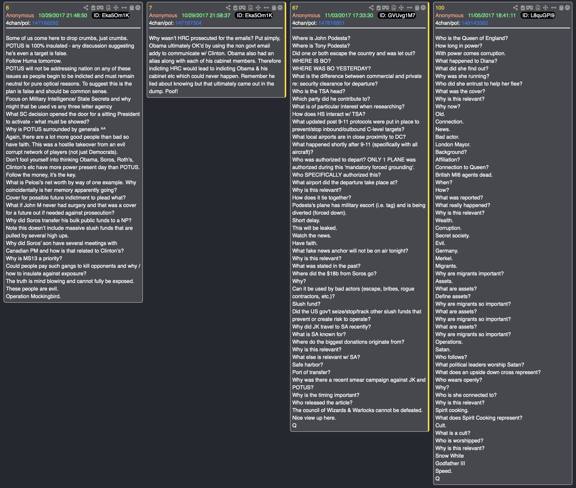
Task: Click the clipboard-check icon on post 7
Action: tap(235, 8)
